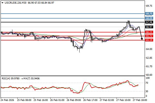Click the triangle next to USCRUDE.J26,M30 title

point(2,2)
